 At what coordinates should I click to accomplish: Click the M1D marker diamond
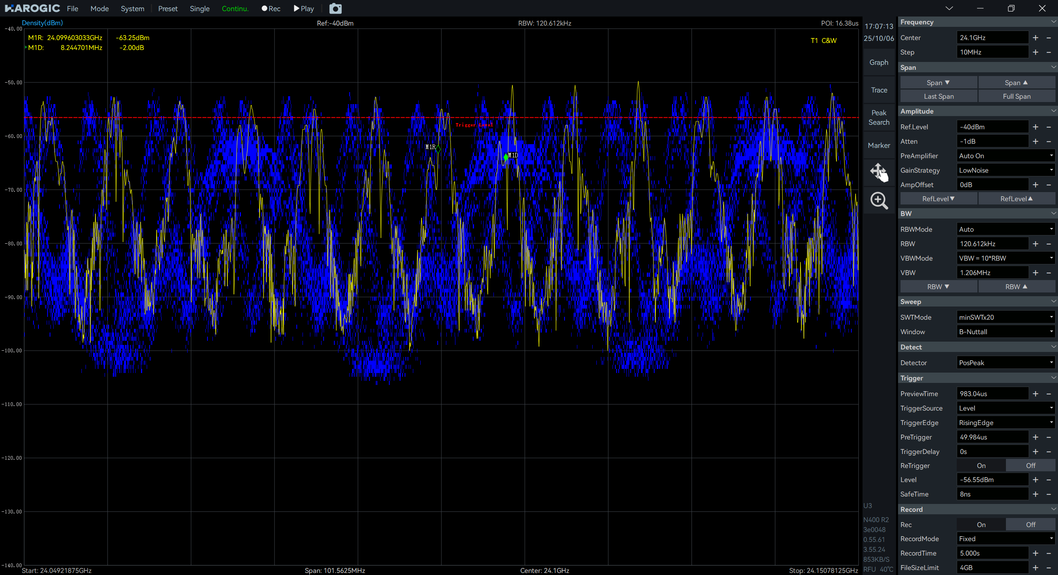[x=506, y=157]
